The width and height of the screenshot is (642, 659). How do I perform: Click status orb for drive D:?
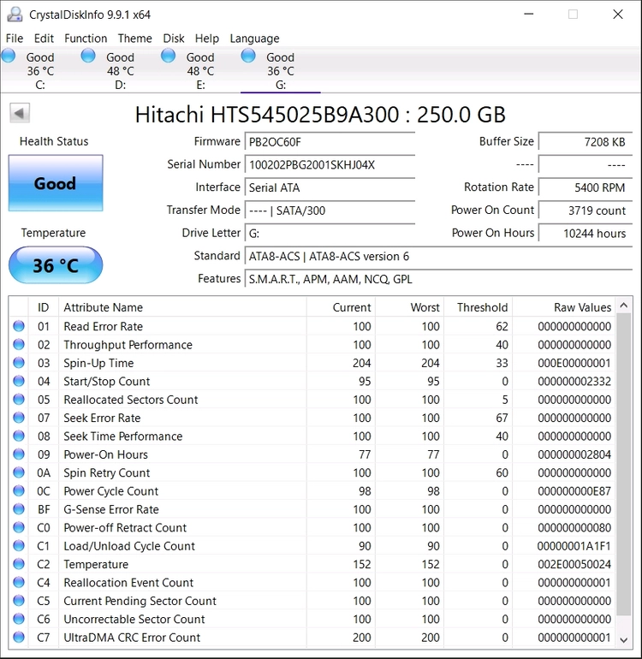pyautogui.click(x=88, y=56)
